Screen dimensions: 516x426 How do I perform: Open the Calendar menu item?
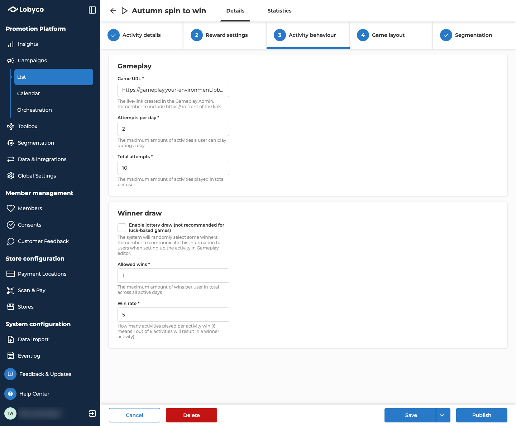pos(54,93)
